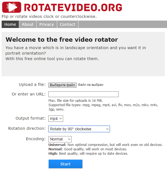The height and width of the screenshot is (172, 167).
Task: Click the 'Файл не выбран' file status text
Action: (90, 85)
